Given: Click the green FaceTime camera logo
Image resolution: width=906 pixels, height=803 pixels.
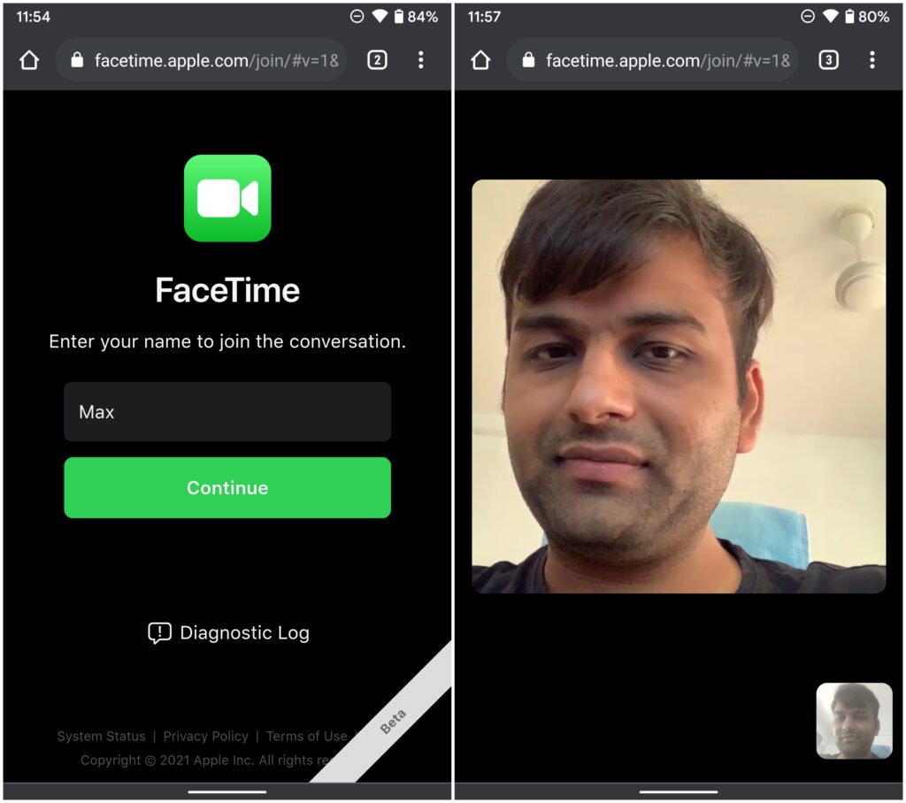Looking at the screenshot, I should [227, 198].
